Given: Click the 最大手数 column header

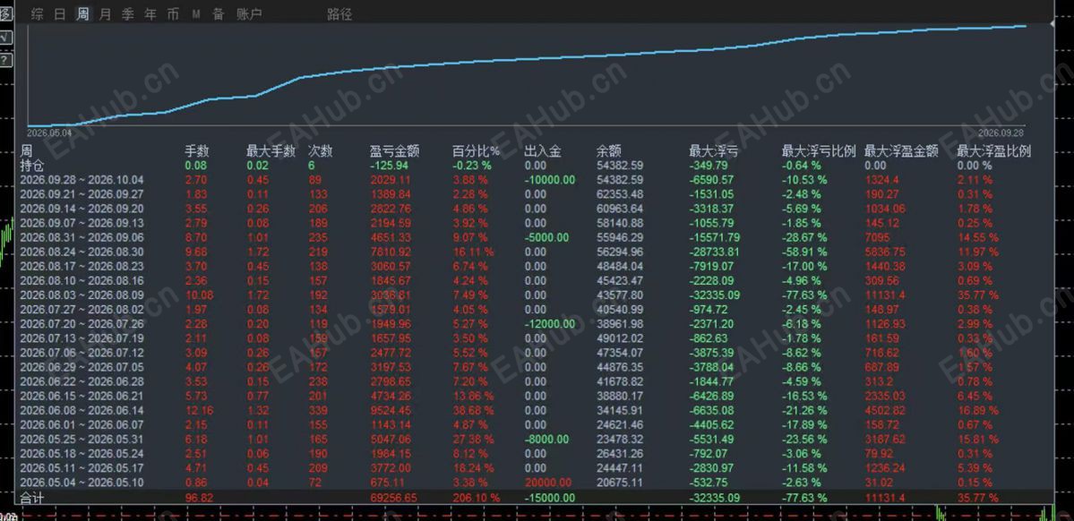Looking at the screenshot, I should (271, 151).
